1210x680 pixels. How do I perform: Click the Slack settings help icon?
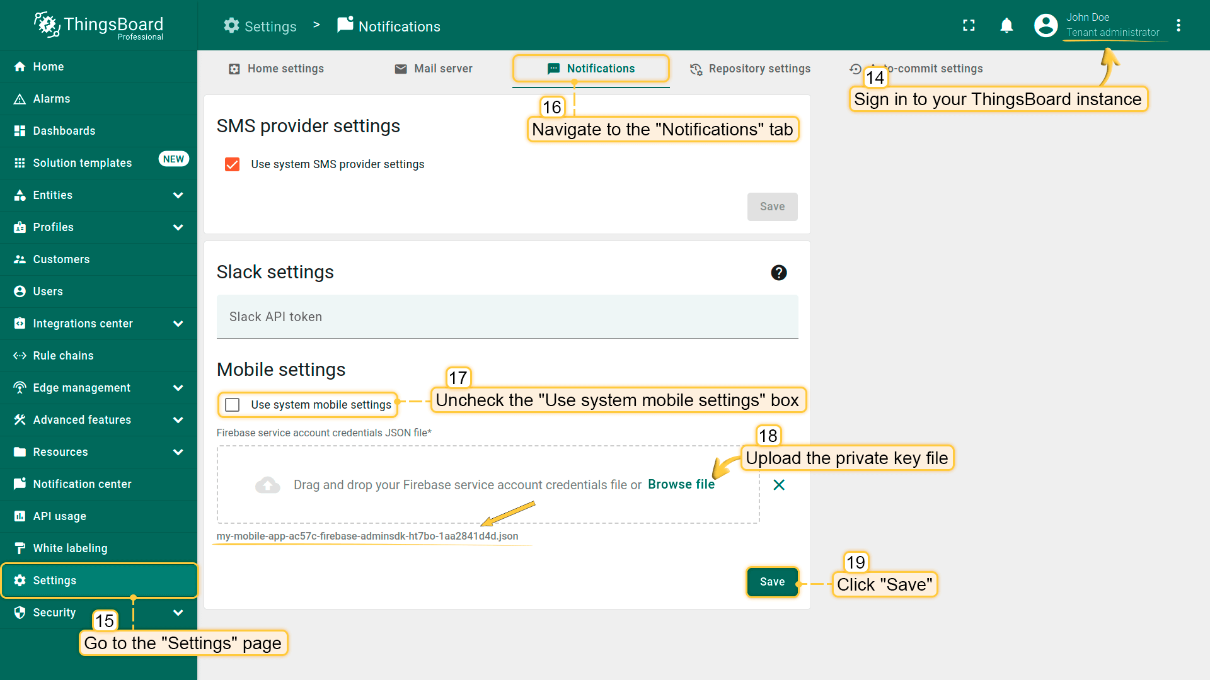tap(778, 273)
